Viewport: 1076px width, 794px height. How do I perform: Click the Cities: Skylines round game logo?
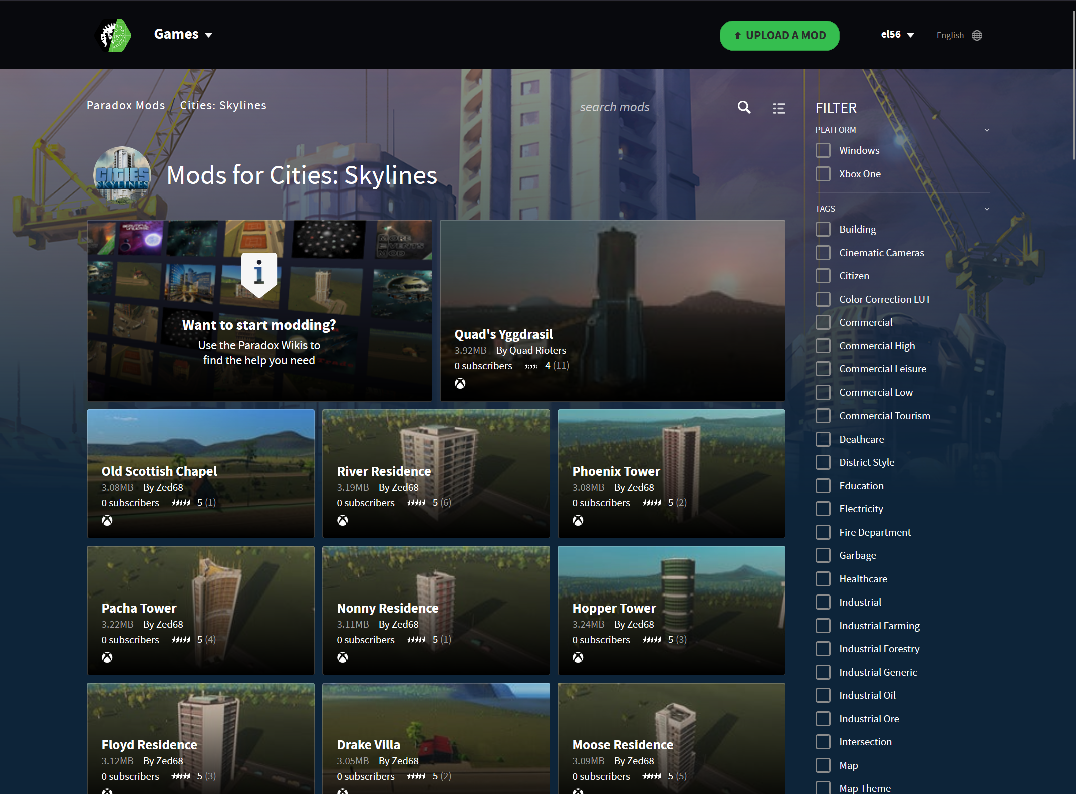click(x=122, y=175)
